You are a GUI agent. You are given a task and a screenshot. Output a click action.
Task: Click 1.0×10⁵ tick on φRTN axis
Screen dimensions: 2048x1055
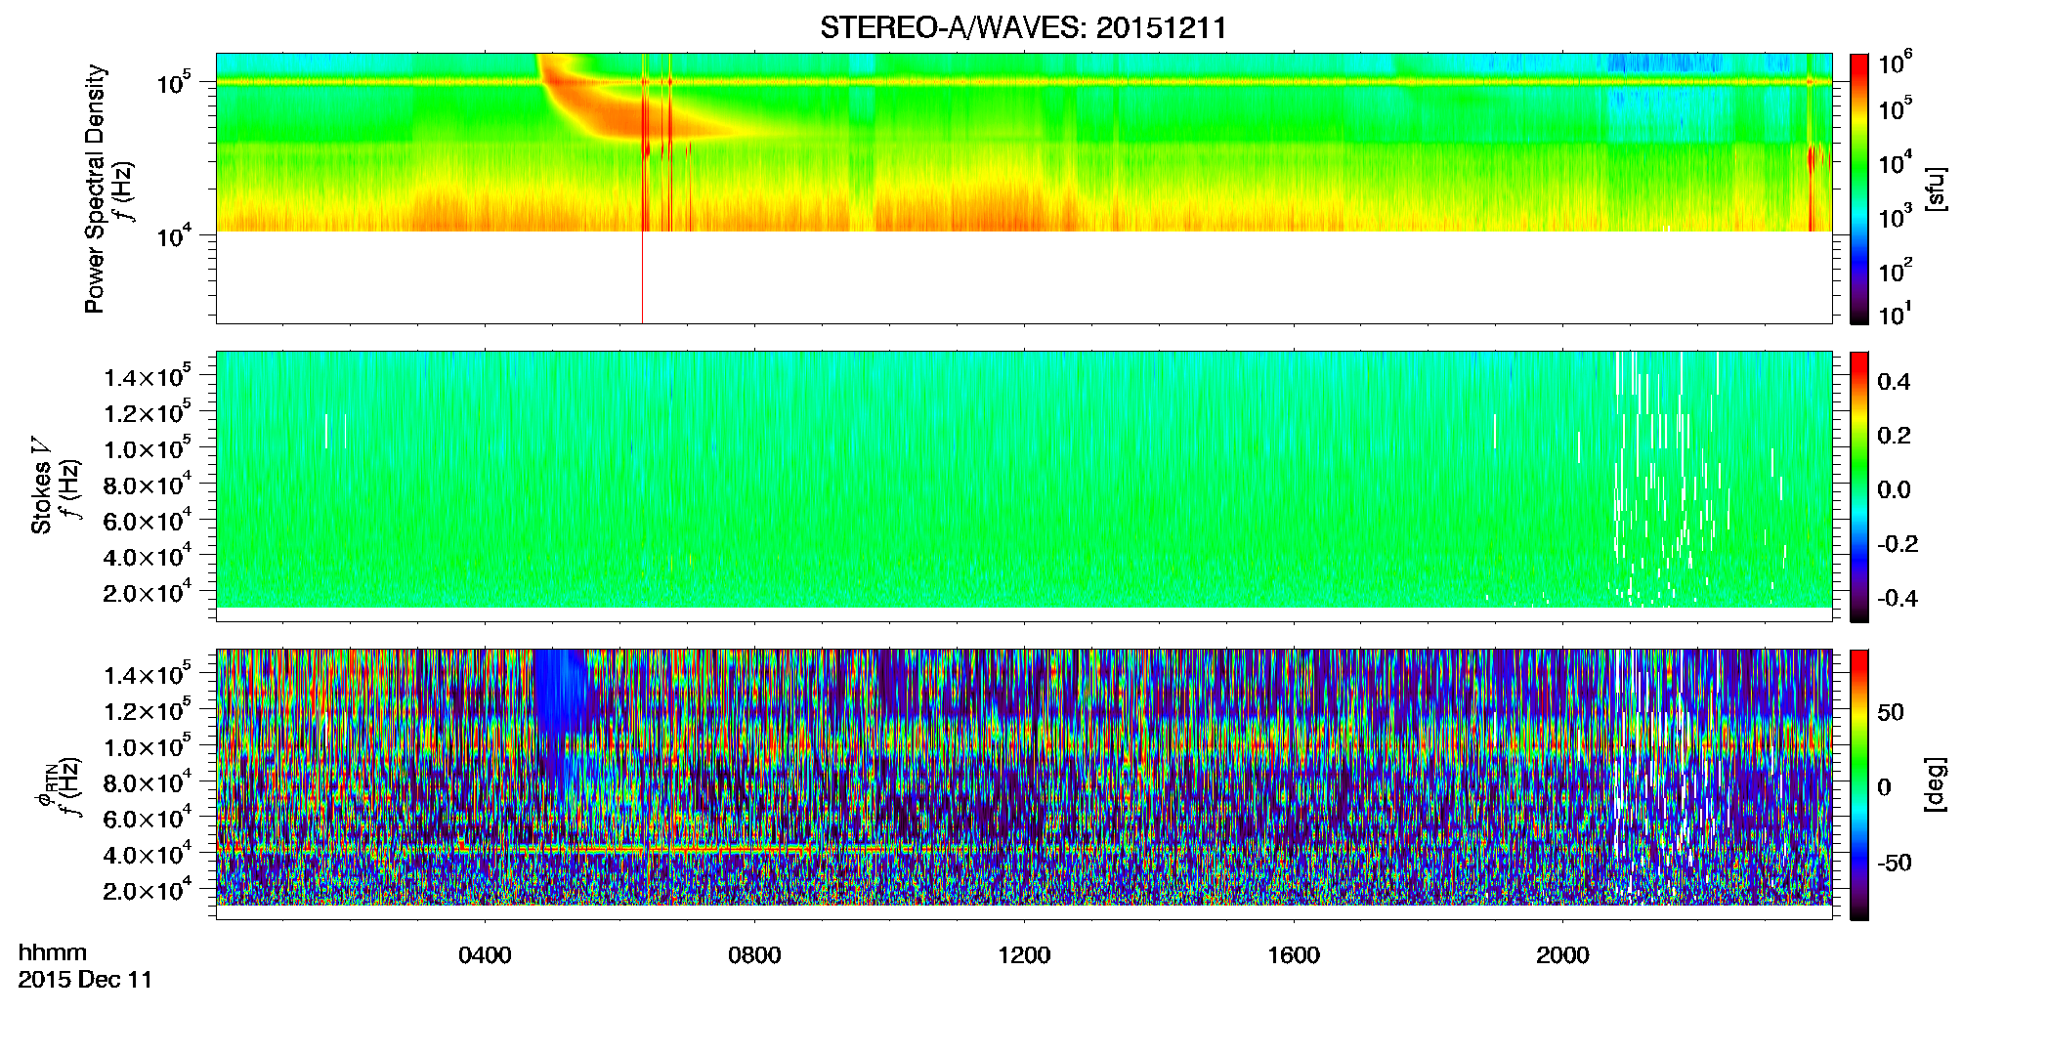click(148, 745)
